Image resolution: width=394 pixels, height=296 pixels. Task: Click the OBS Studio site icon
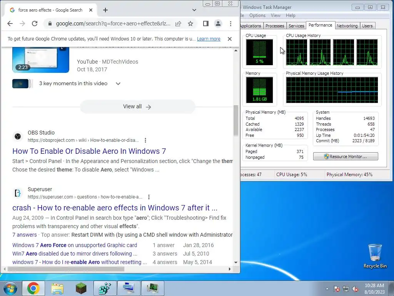18,136
